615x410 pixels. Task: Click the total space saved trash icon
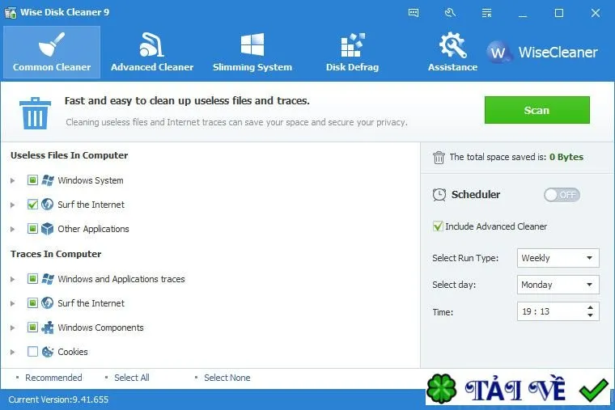pyautogui.click(x=439, y=157)
